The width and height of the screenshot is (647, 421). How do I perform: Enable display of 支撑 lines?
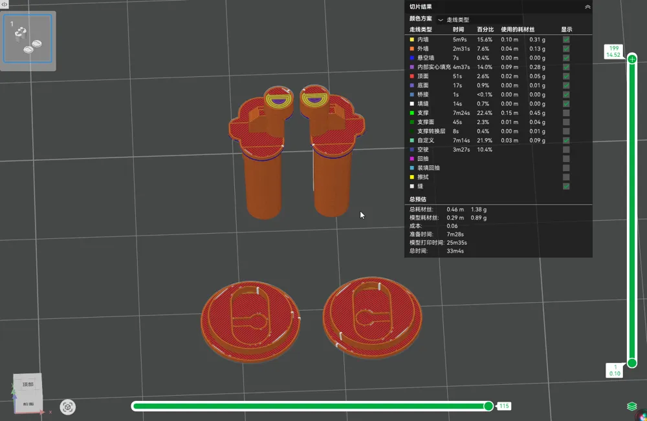click(566, 113)
